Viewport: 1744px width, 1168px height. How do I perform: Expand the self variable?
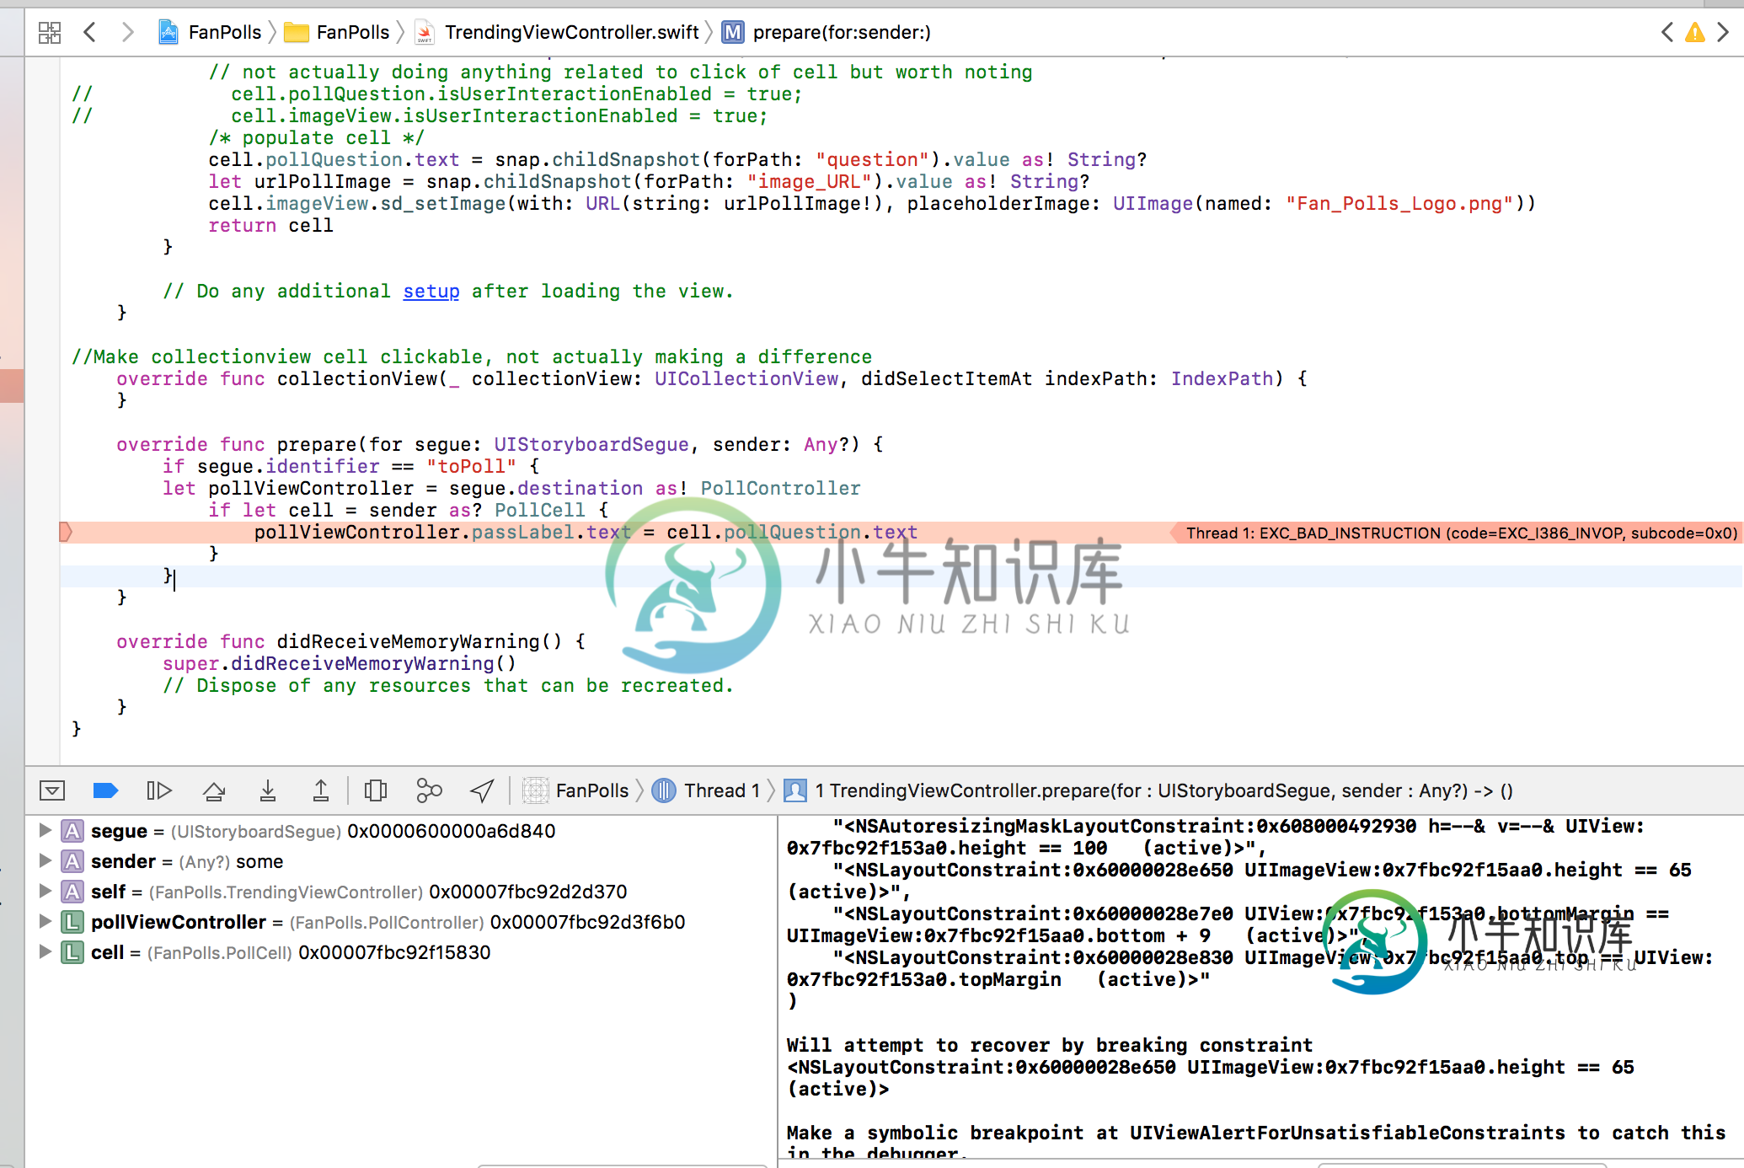tap(45, 892)
